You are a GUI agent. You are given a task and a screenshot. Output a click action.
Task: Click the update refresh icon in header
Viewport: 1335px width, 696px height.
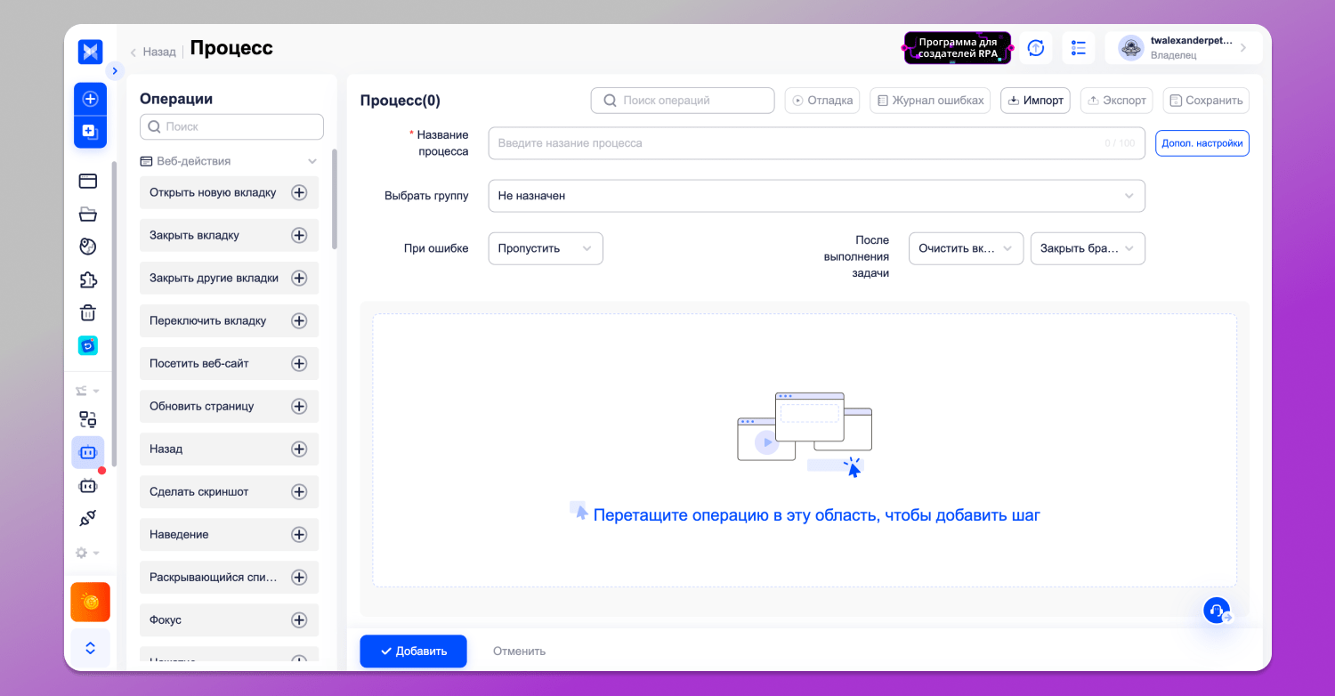point(1036,48)
